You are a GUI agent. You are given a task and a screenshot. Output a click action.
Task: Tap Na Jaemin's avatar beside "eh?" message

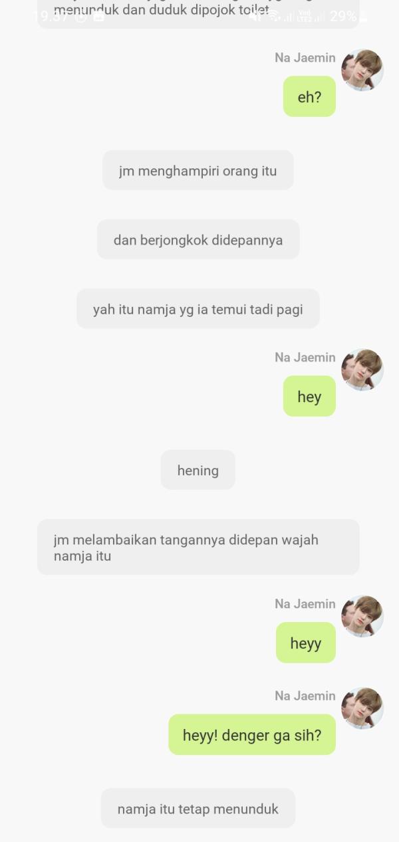(x=362, y=70)
